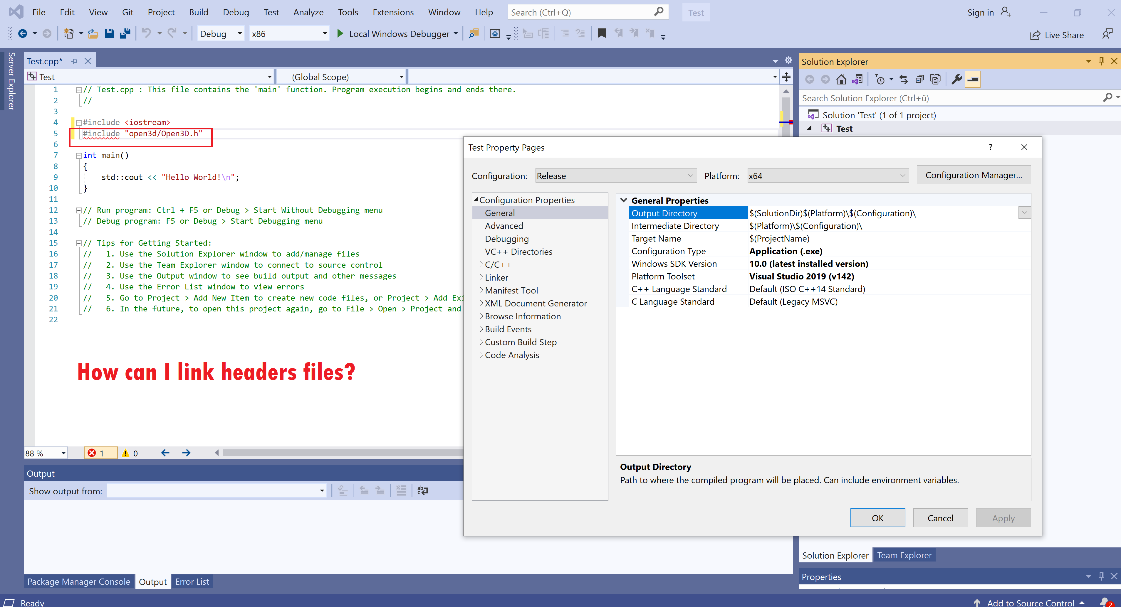This screenshot has height=607, width=1121.
Task: Expand the C/C++ configuration properties section
Action: [x=482, y=264]
